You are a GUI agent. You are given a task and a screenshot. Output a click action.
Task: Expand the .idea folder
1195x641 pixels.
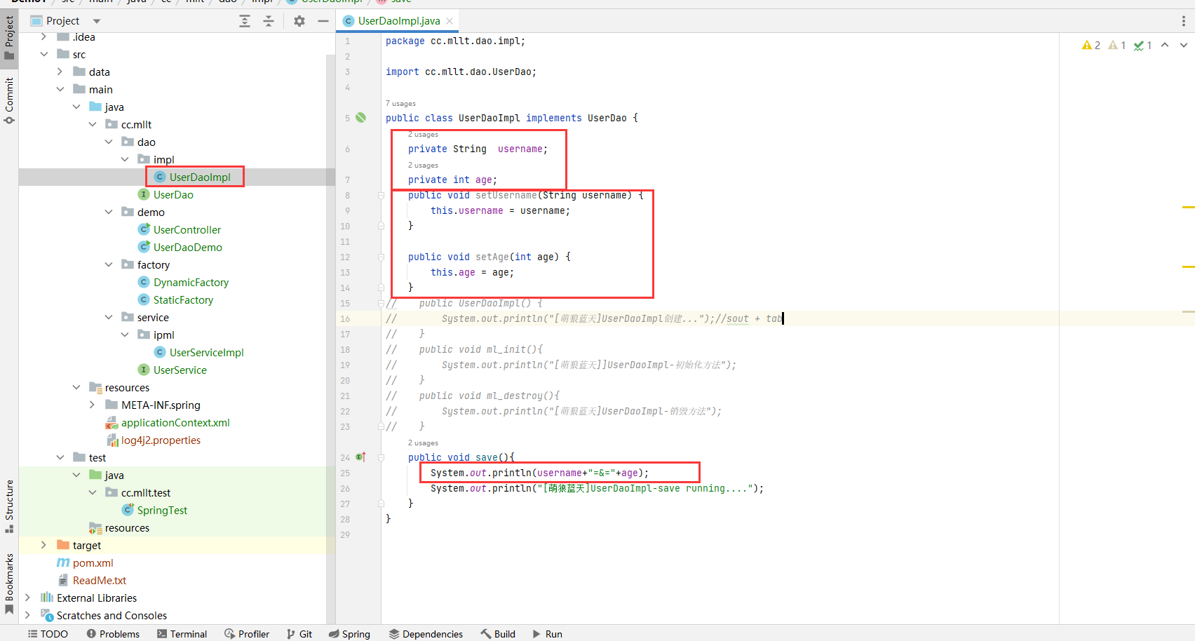tap(43, 36)
